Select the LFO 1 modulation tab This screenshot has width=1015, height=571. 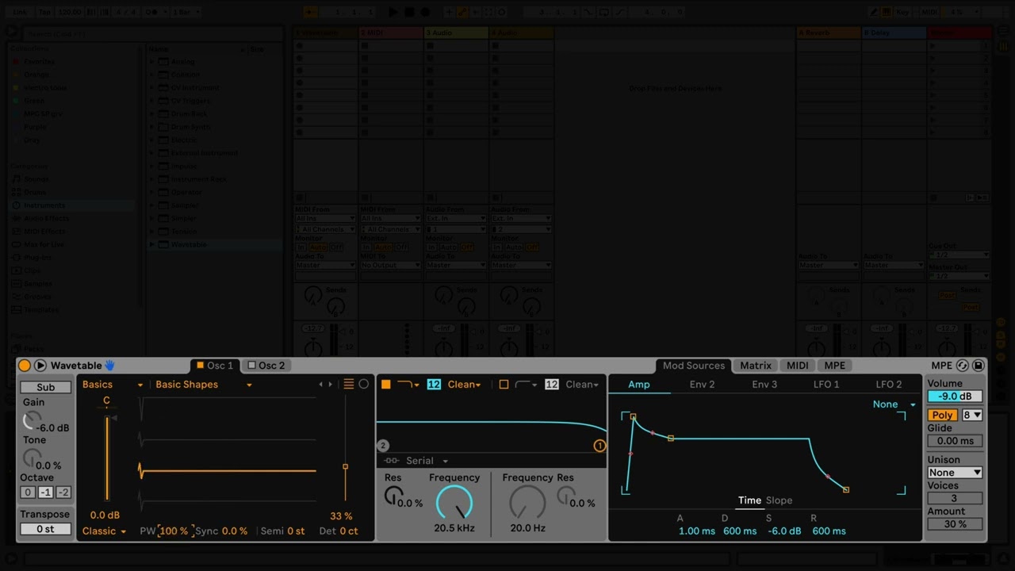826,385
